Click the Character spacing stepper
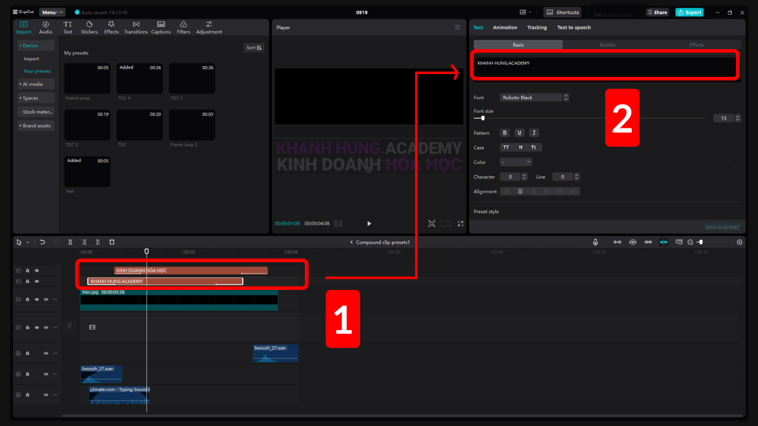The height and width of the screenshot is (426, 758). point(524,177)
